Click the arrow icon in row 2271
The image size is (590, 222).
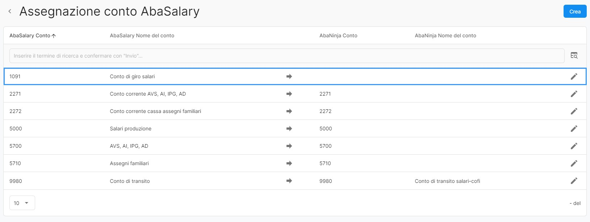[289, 94]
